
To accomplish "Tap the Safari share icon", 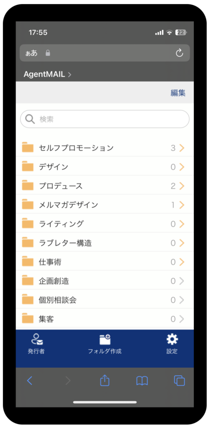I will (x=105, y=380).
